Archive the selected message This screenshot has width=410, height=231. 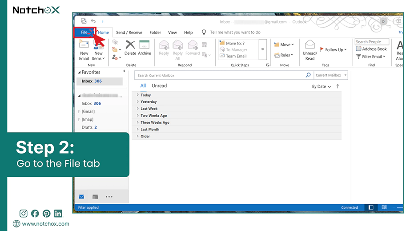point(145,48)
